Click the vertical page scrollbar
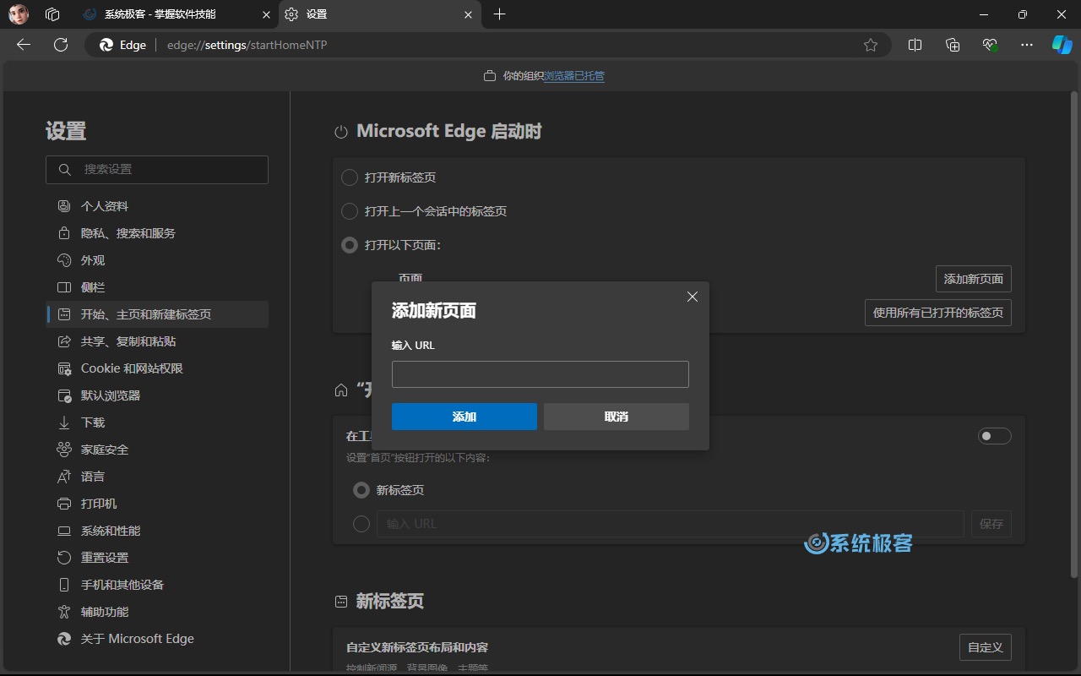The width and height of the screenshot is (1081, 676). click(x=1074, y=336)
